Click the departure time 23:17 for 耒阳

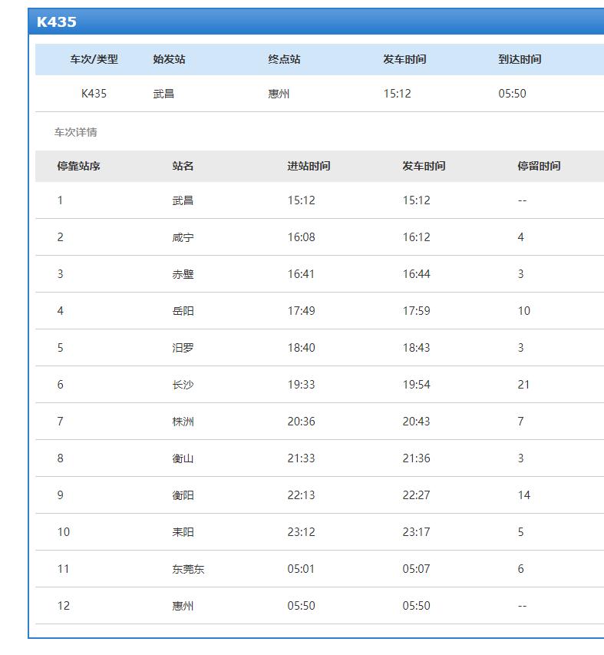click(x=416, y=532)
